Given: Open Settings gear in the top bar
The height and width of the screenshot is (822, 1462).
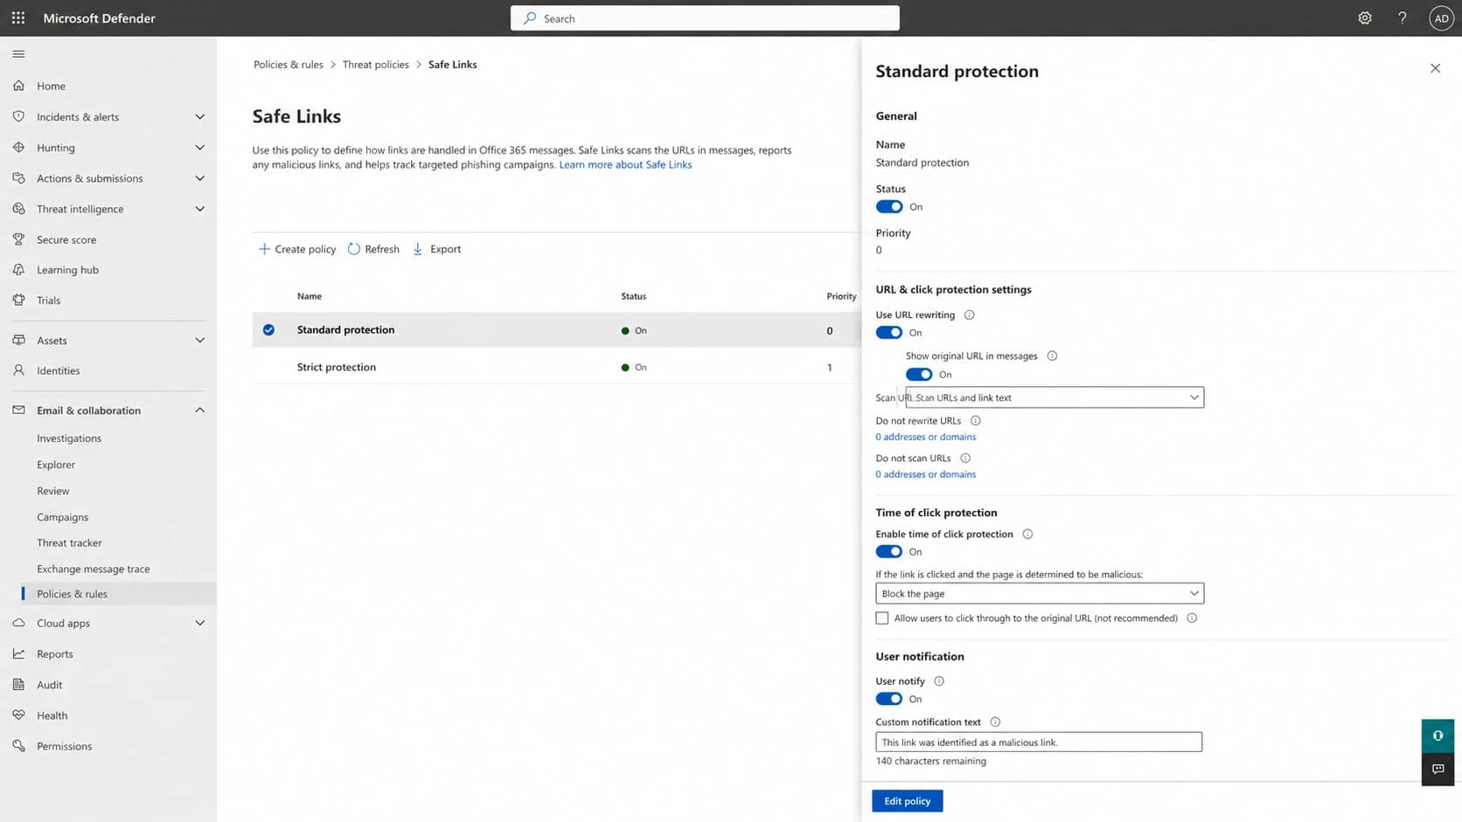Looking at the screenshot, I should pyautogui.click(x=1365, y=18).
